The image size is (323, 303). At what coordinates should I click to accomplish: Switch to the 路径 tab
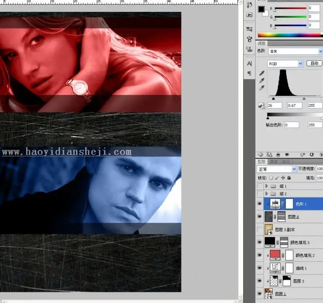click(x=286, y=162)
